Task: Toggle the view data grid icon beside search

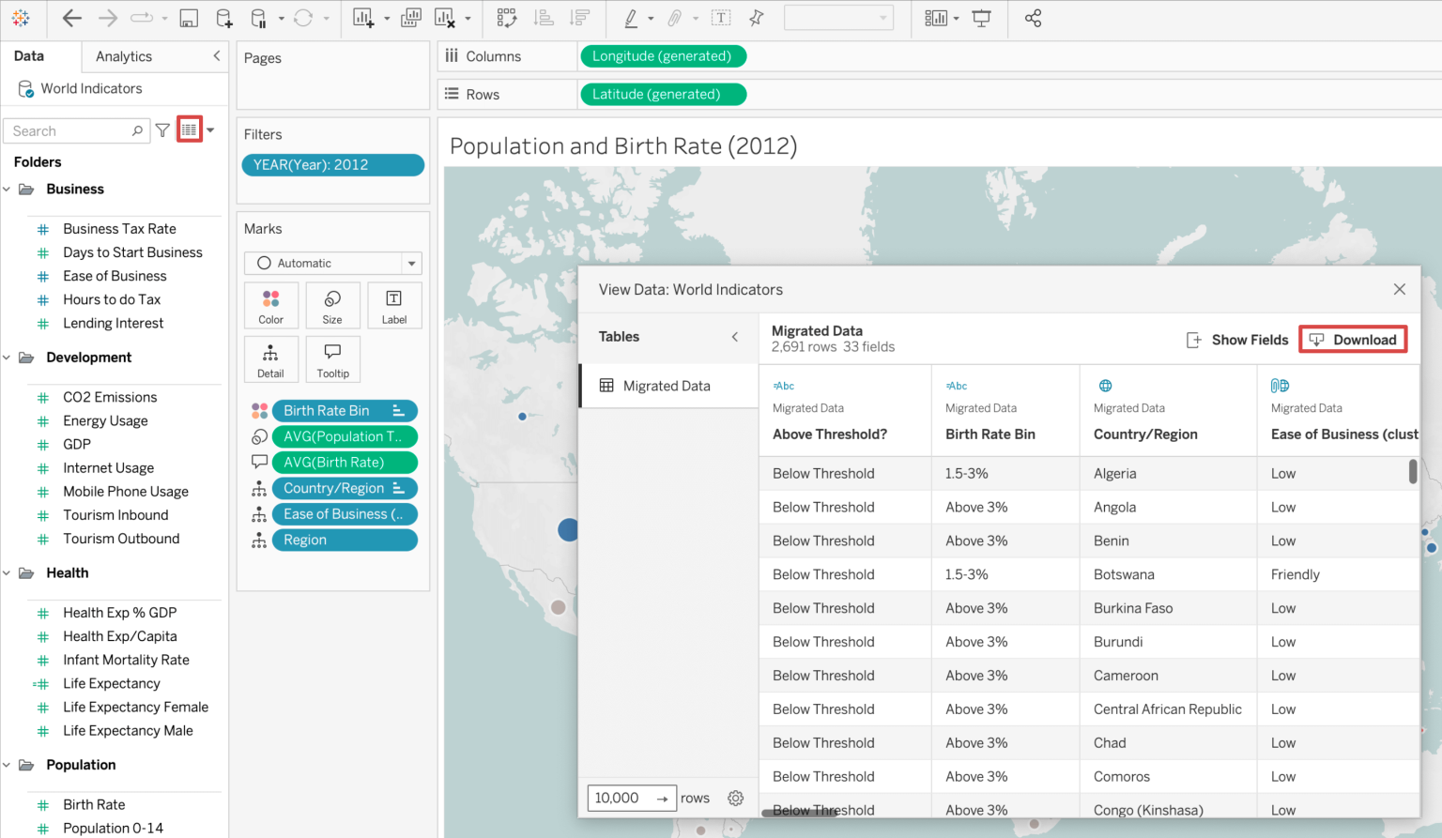Action: click(188, 129)
